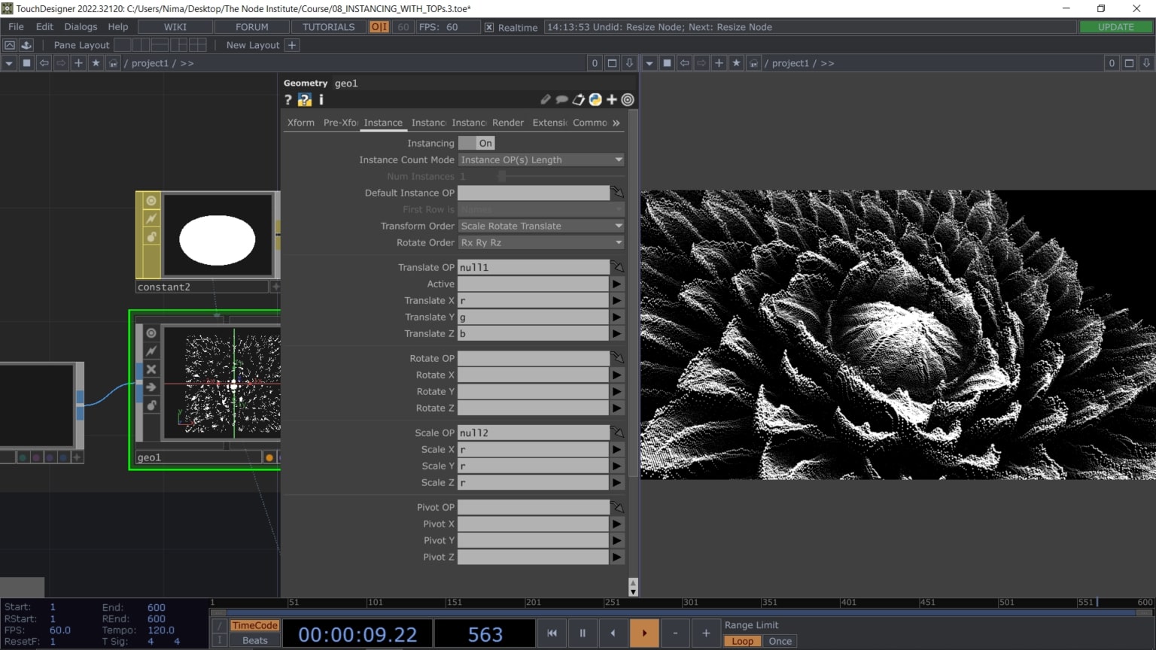Screen dimensions: 1156x650
Task: Open the Transform Order dropdown
Action: pyautogui.click(x=540, y=226)
